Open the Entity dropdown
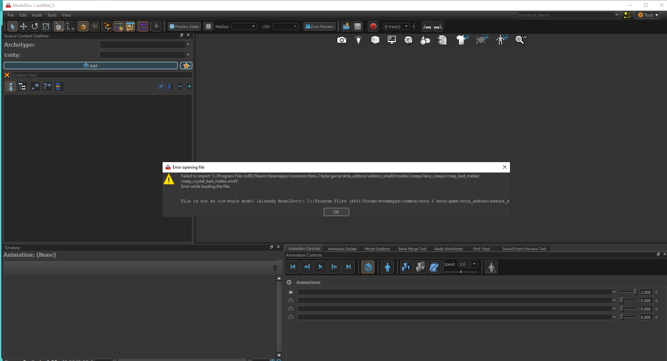The width and height of the screenshot is (667, 361). pos(145,55)
